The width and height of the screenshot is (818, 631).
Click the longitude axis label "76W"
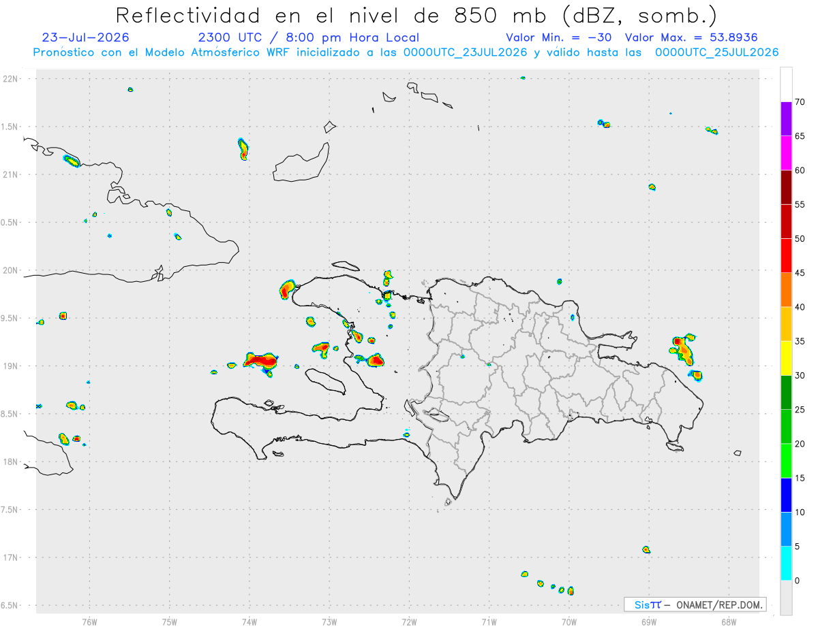(89, 621)
